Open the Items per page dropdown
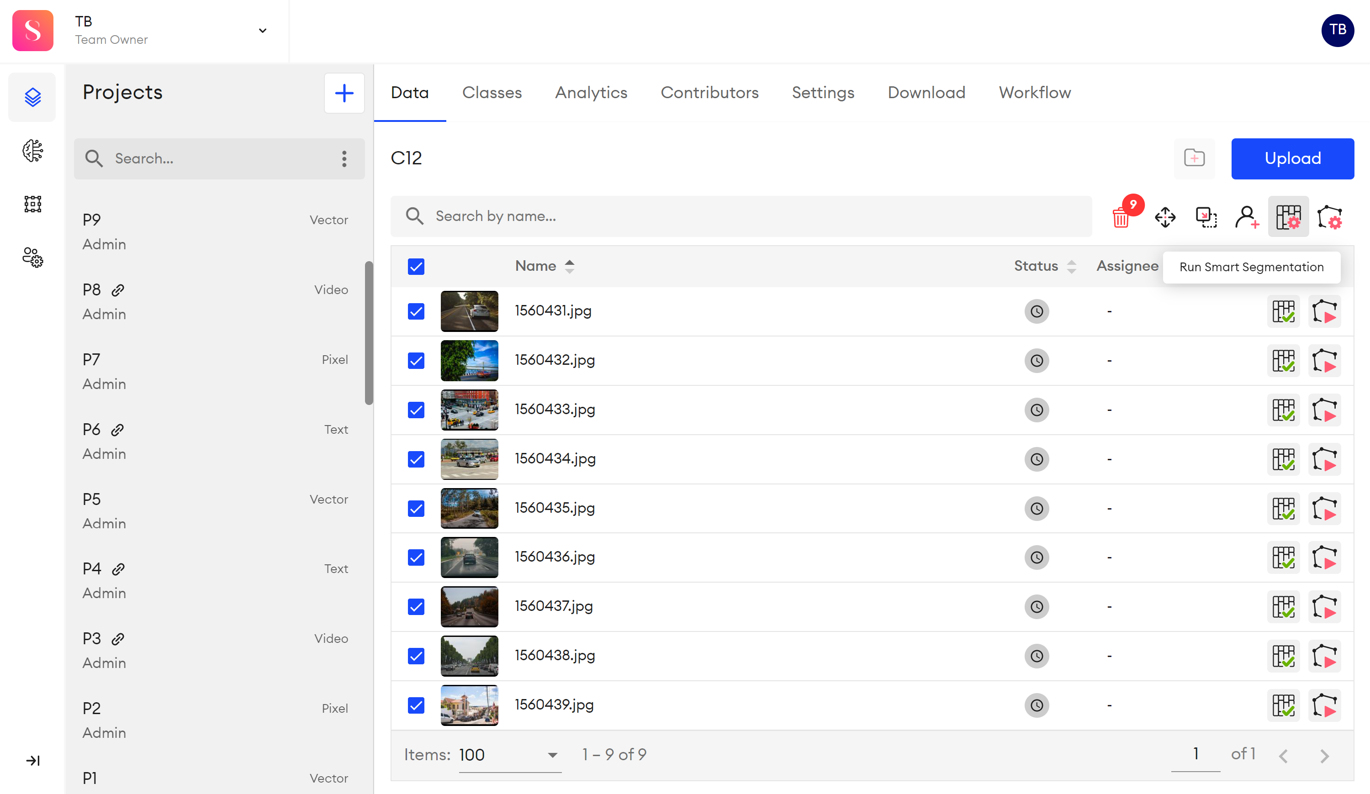Screen dimensions: 1370x794 pyautogui.click(x=509, y=755)
